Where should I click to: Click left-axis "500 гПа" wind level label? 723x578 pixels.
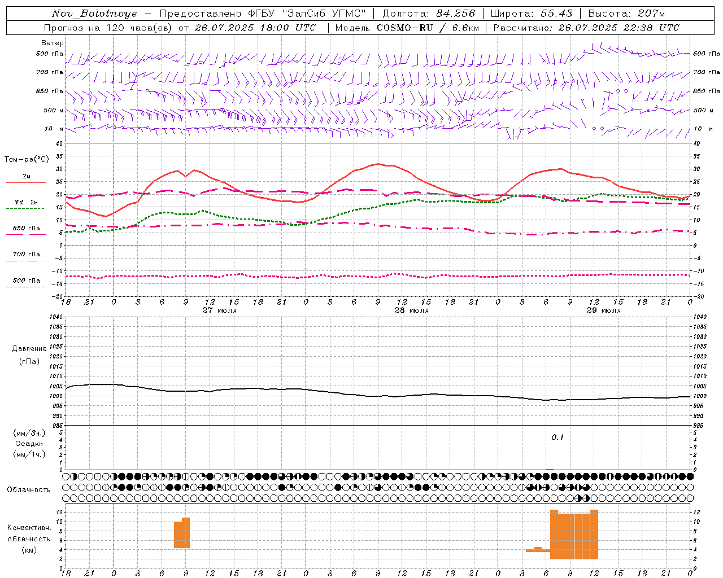coord(50,54)
